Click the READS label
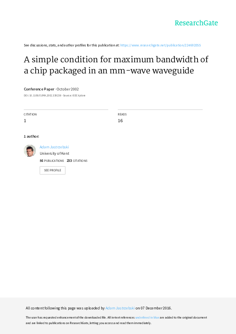The image size is (236, 334). click(122, 114)
